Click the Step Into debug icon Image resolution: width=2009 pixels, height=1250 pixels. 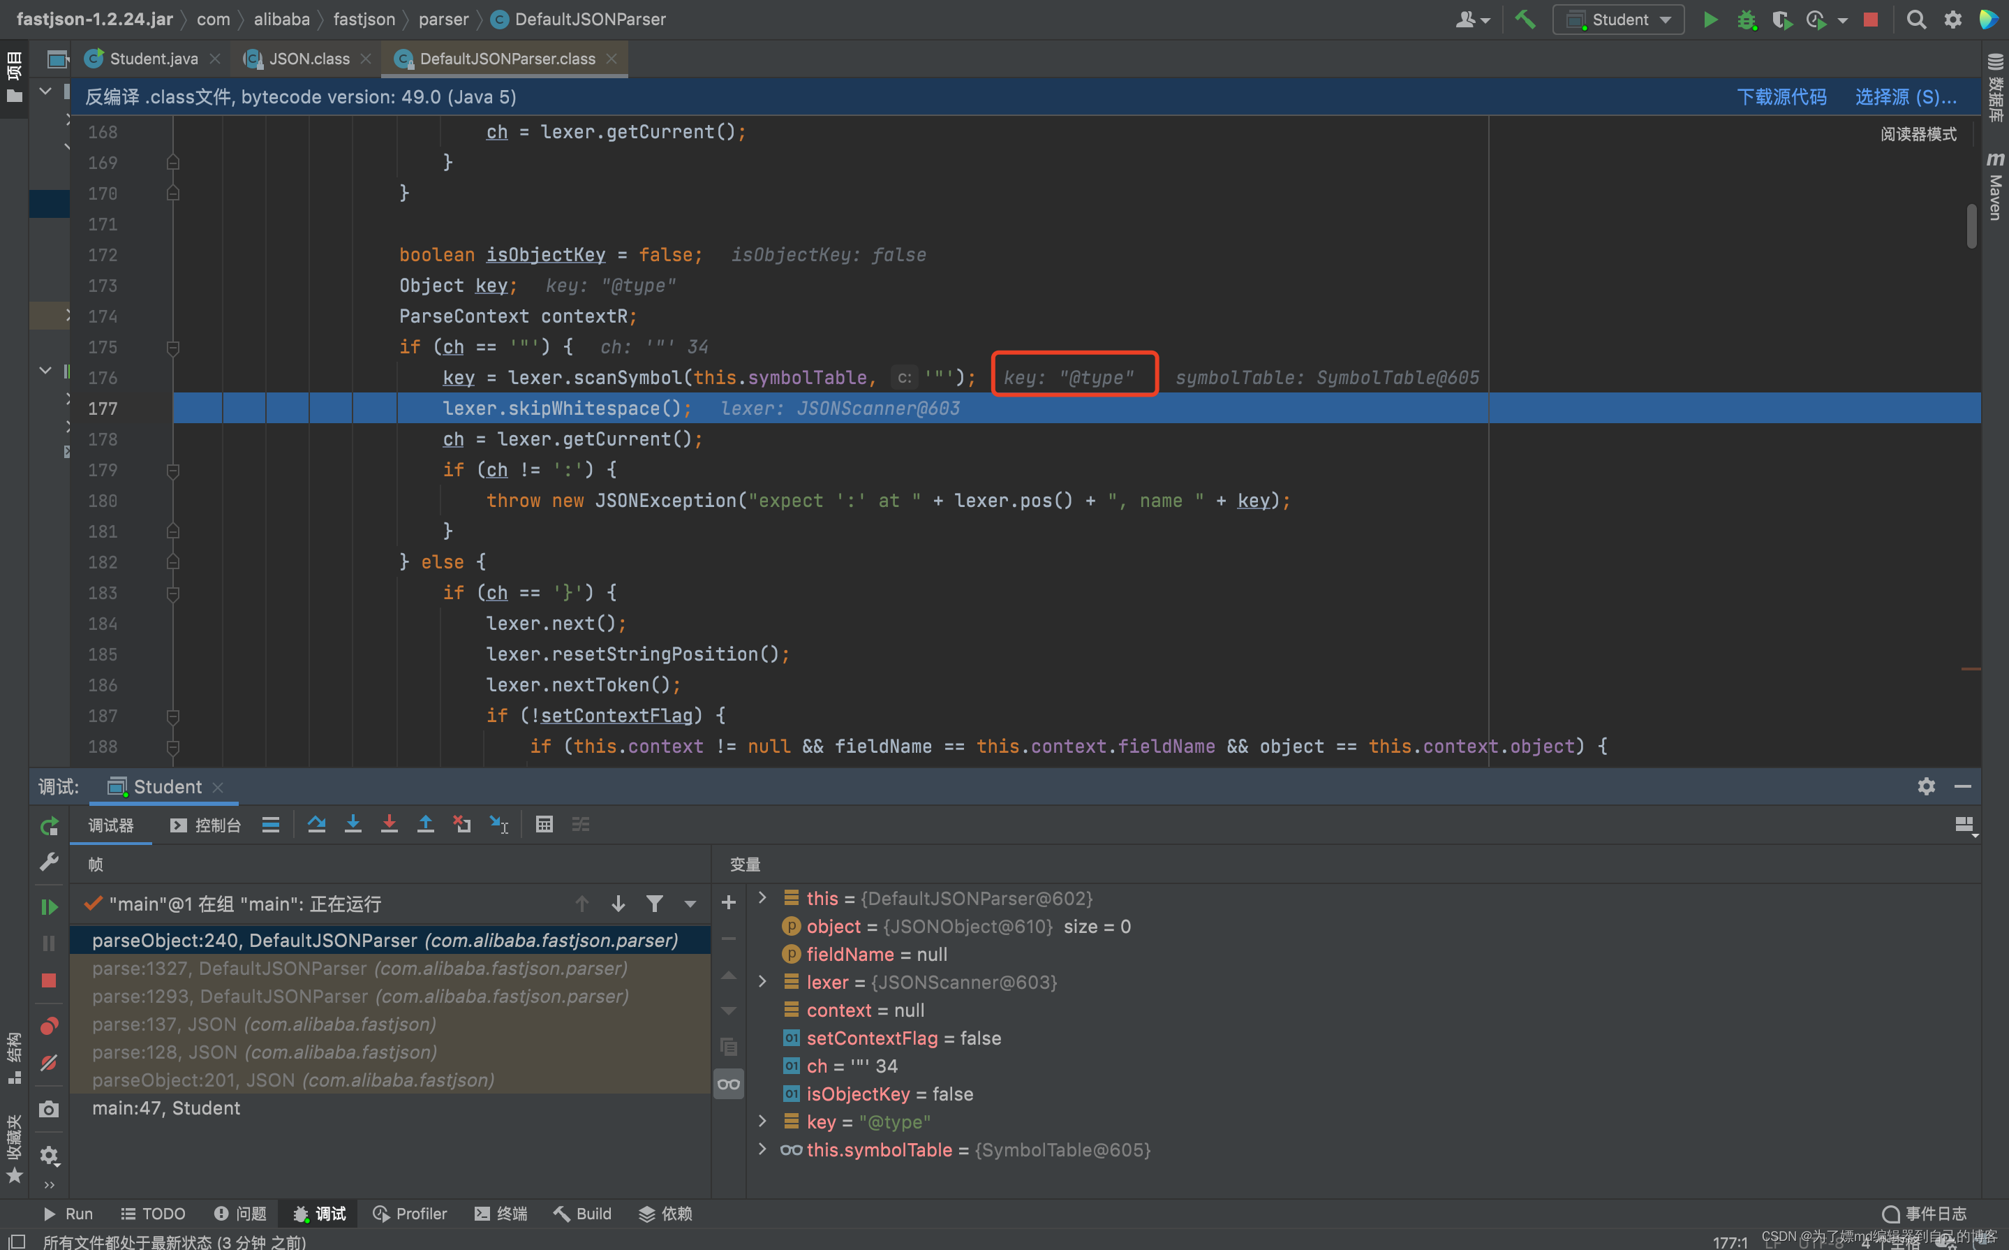pyautogui.click(x=353, y=824)
